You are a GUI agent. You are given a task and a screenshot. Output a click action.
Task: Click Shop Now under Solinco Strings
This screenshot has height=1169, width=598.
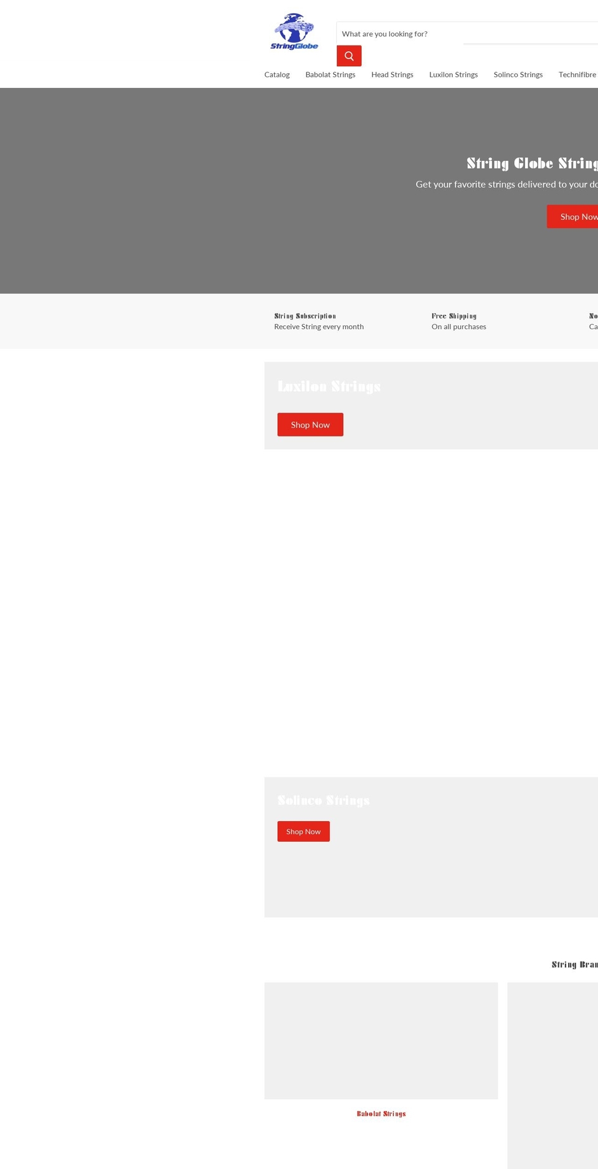pyautogui.click(x=303, y=832)
